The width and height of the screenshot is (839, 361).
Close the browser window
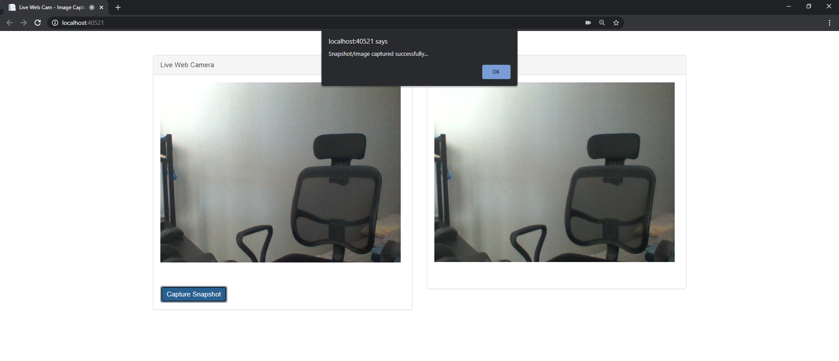829,6
